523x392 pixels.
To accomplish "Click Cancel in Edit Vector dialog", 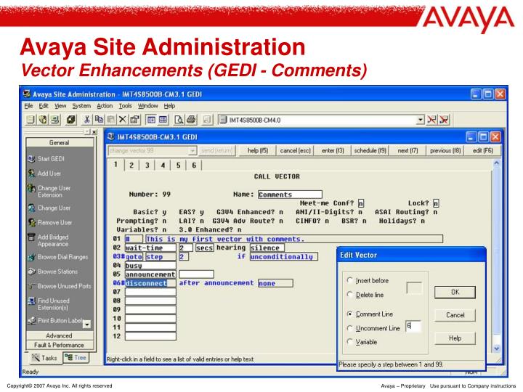I will point(455,315).
